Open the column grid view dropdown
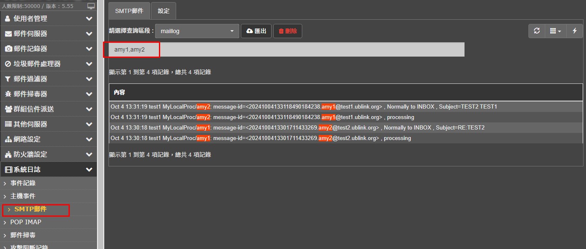This screenshot has width=586, height=249. pyautogui.click(x=555, y=31)
